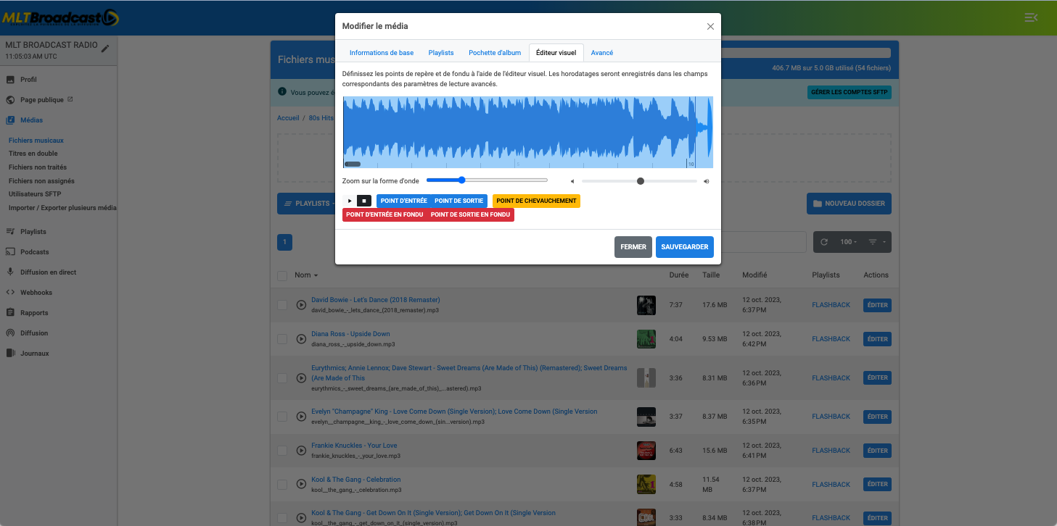Check the Frankie Knuckles row checkbox
This screenshot has height=526, width=1057.
282,451
